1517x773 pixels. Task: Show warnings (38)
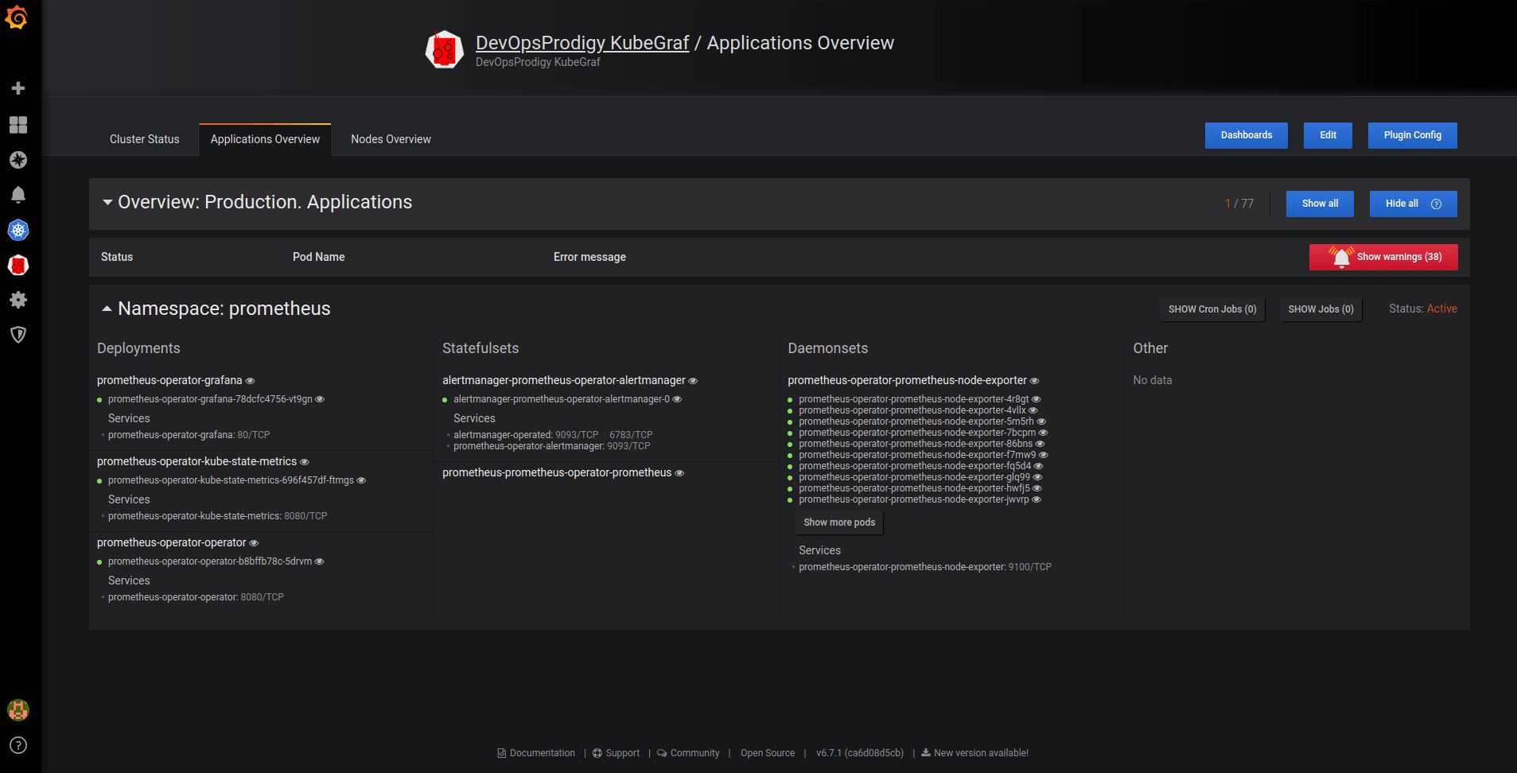pos(1383,257)
